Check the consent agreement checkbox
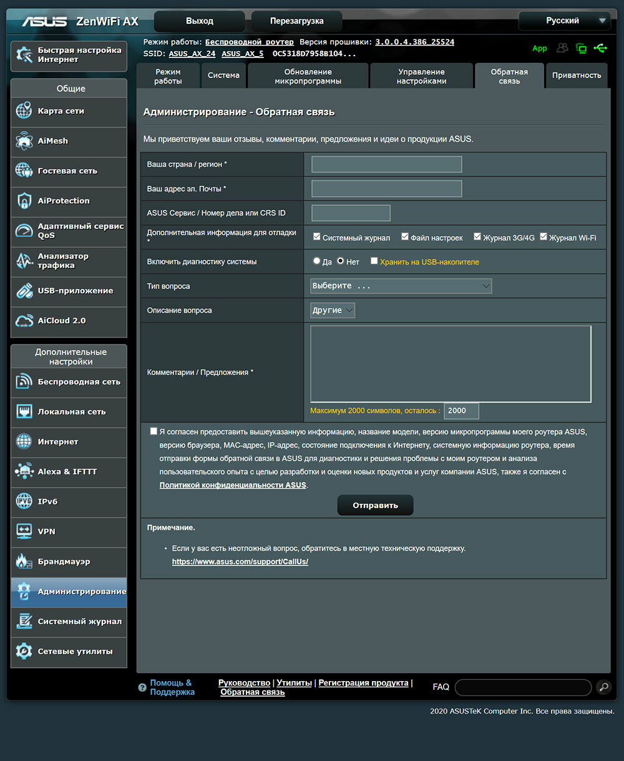 pyautogui.click(x=154, y=431)
